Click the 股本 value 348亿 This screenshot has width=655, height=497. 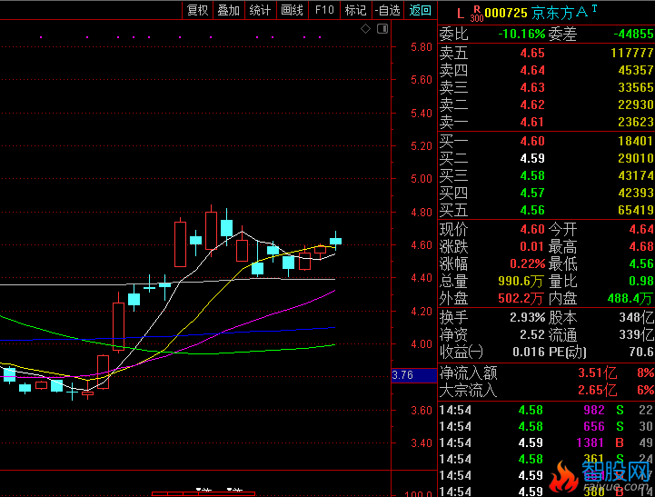click(x=636, y=318)
